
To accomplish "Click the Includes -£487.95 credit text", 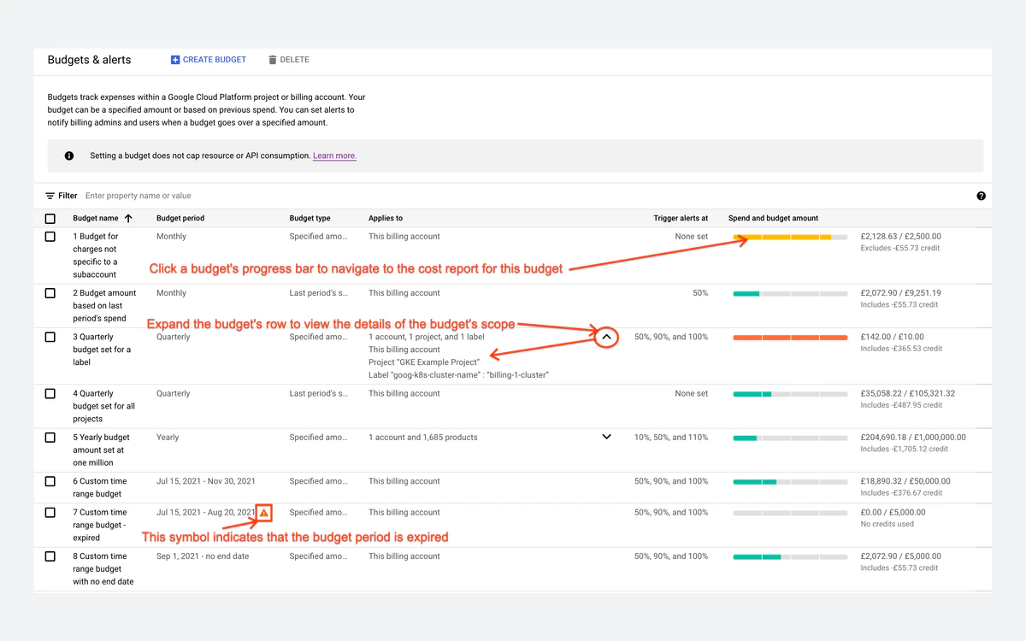I will click(x=901, y=406).
